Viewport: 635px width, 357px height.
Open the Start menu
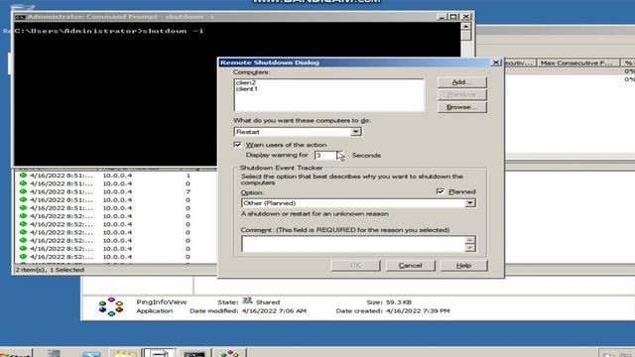pos(16,354)
